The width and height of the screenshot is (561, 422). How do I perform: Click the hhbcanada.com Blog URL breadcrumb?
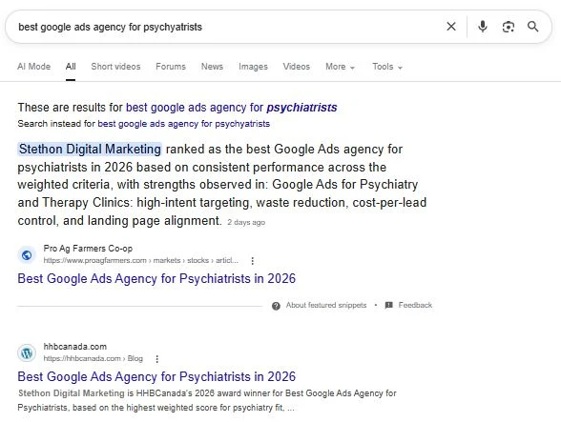pos(93,358)
